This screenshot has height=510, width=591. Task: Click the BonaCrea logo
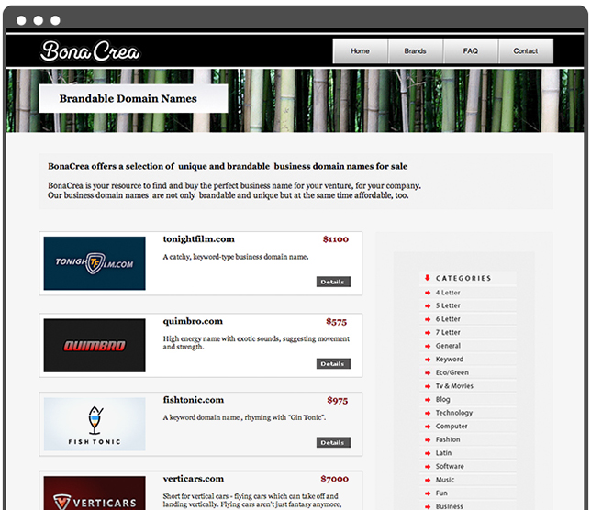(x=90, y=50)
